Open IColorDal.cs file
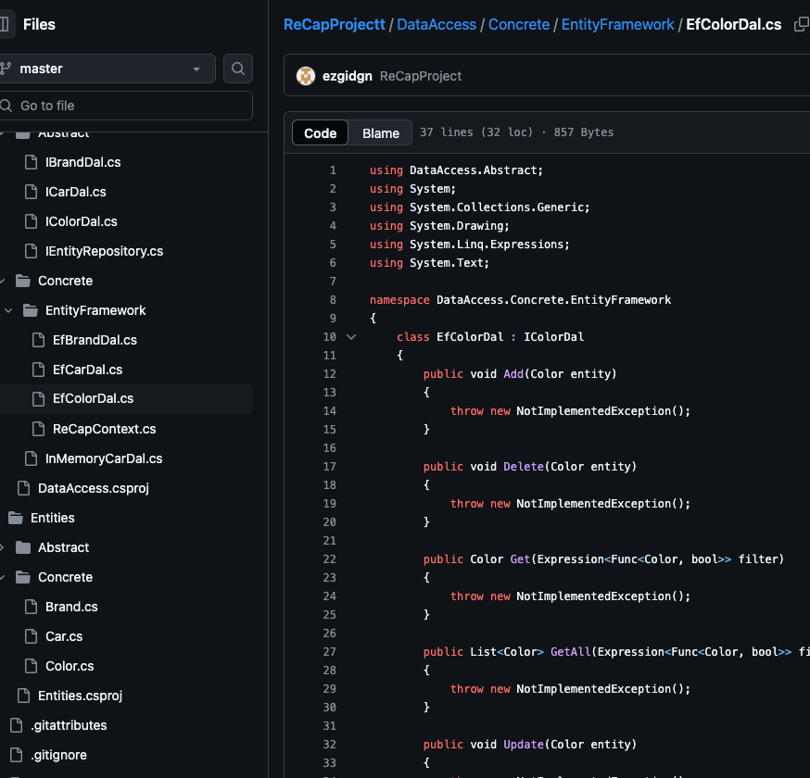The width and height of the screenshot is (810, 778). [x=82, y=221]
